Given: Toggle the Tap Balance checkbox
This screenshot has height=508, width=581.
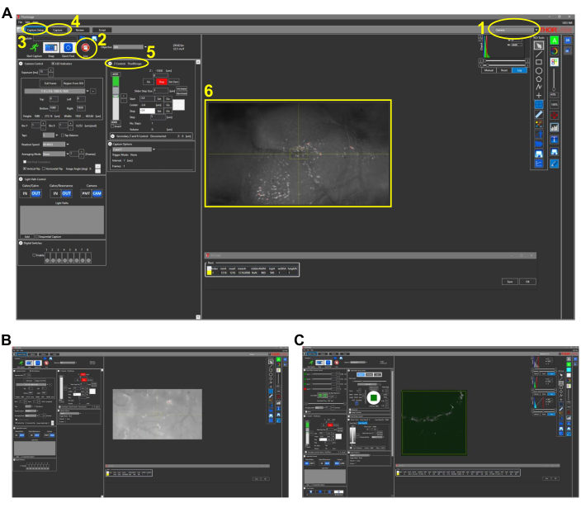Looking at the screenshot, I should [62, 135].
